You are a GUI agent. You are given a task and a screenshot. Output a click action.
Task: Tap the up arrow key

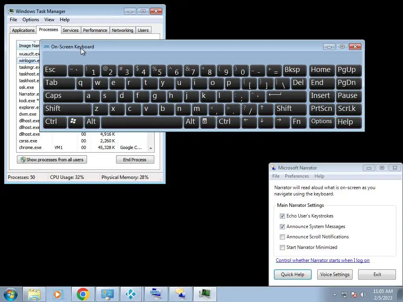266,109
